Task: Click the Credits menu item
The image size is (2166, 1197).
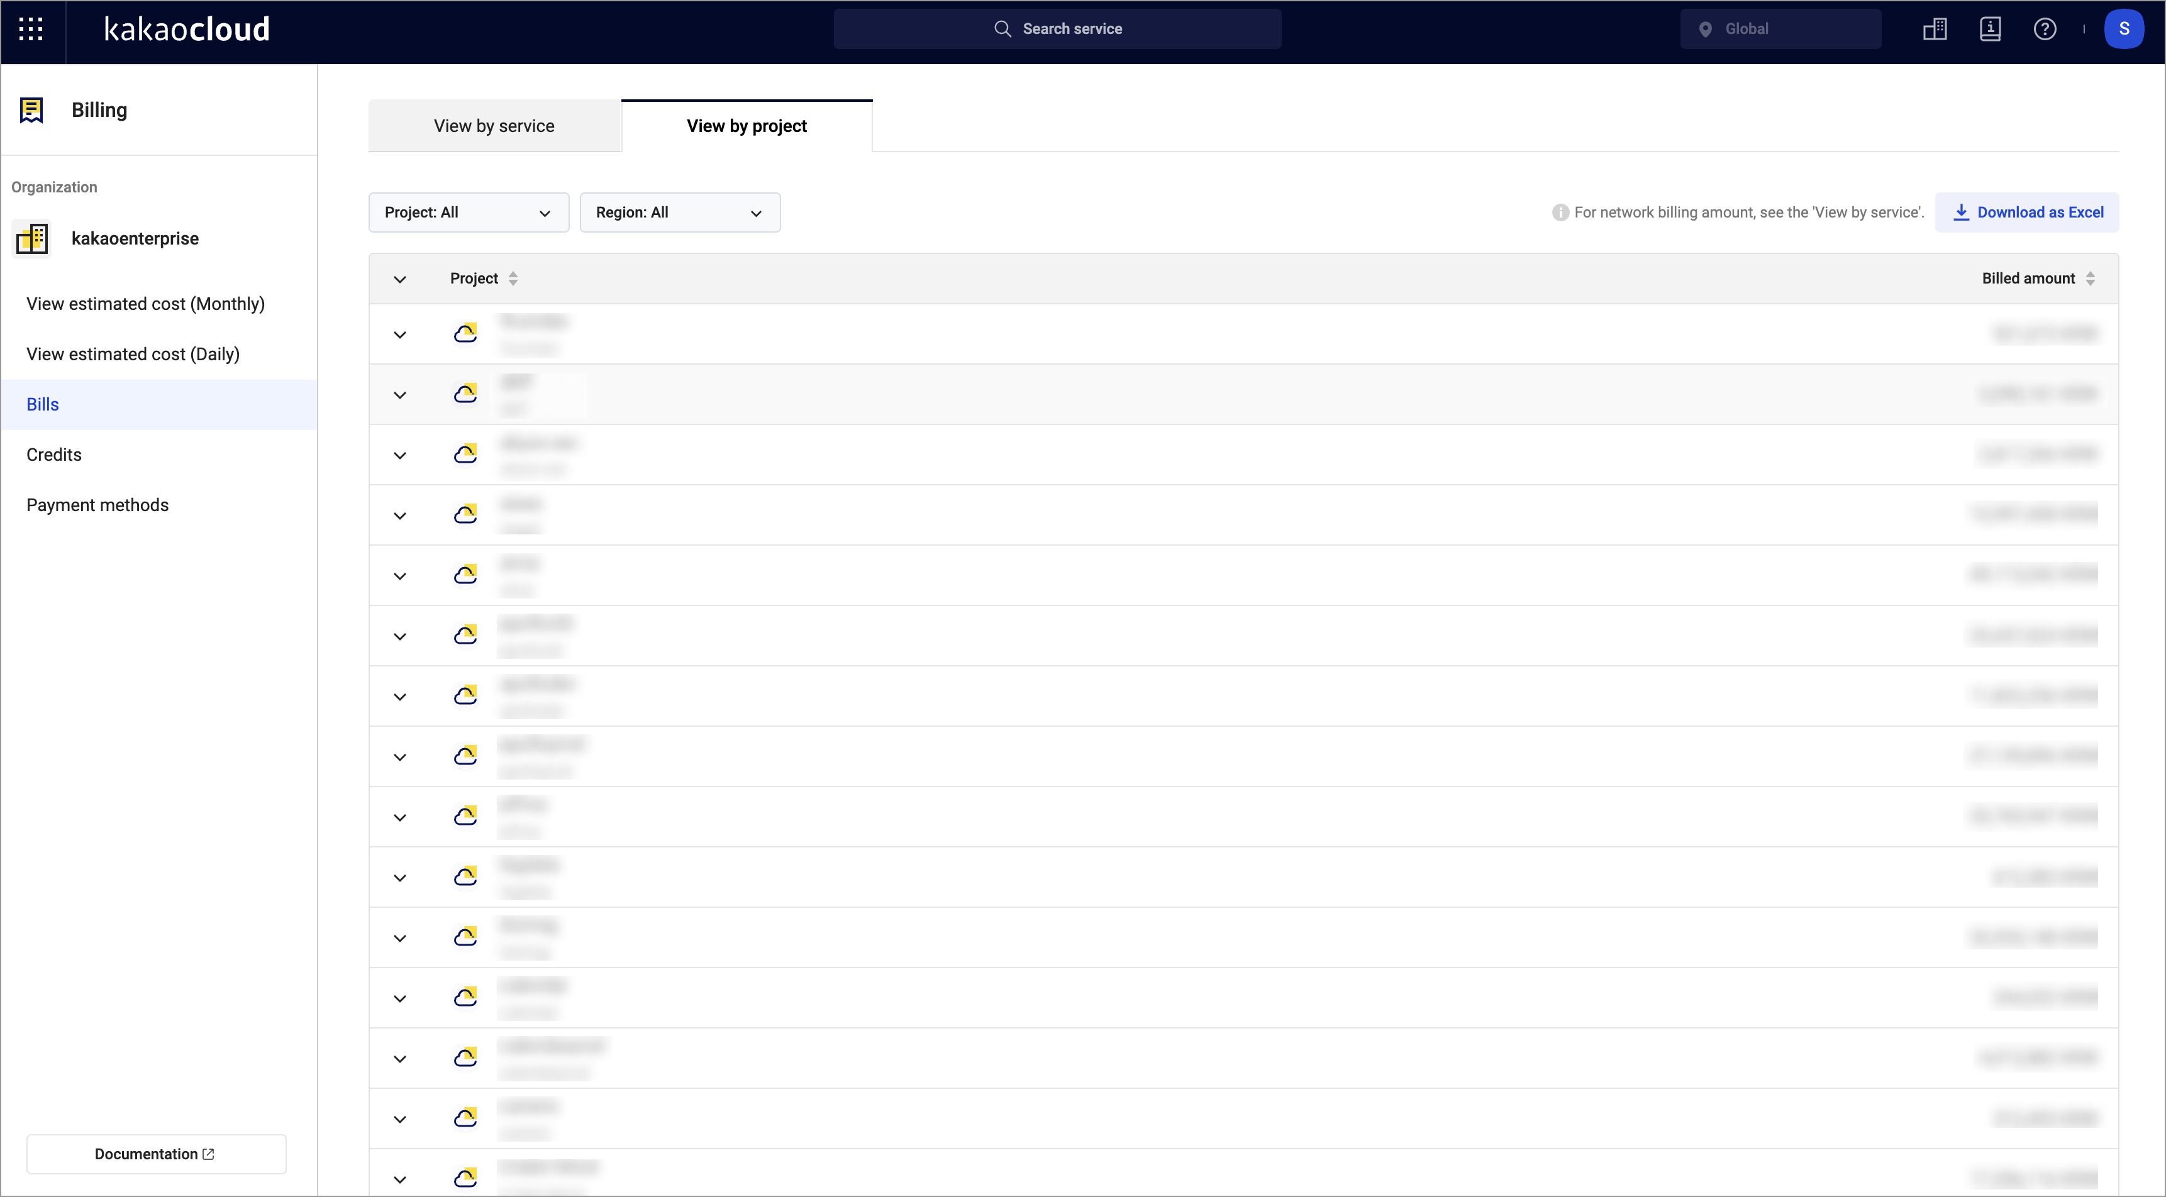Action: pos(53,454)
